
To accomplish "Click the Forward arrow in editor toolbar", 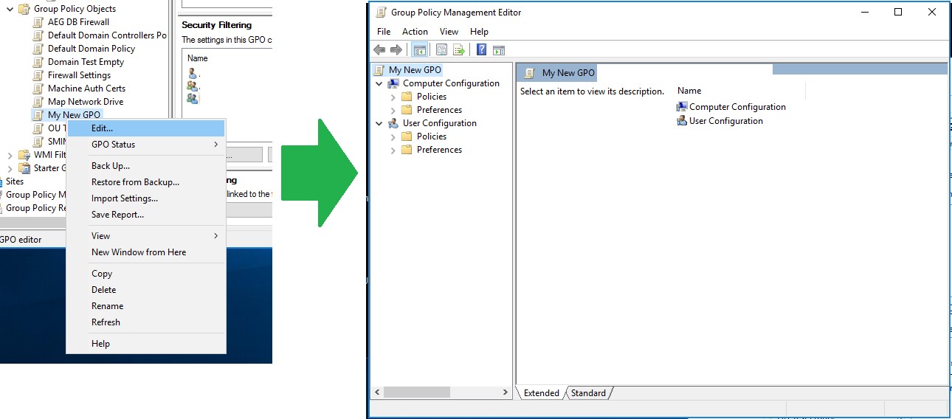I will [x=396, y=49].
